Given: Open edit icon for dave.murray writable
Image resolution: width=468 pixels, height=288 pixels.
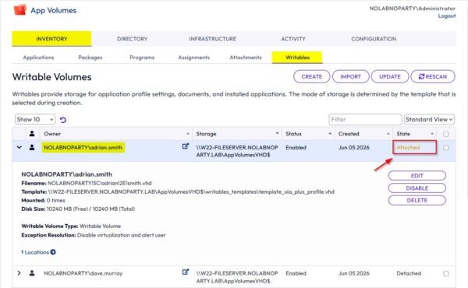Looking at the screenshot, I should [x=186, y=272].
